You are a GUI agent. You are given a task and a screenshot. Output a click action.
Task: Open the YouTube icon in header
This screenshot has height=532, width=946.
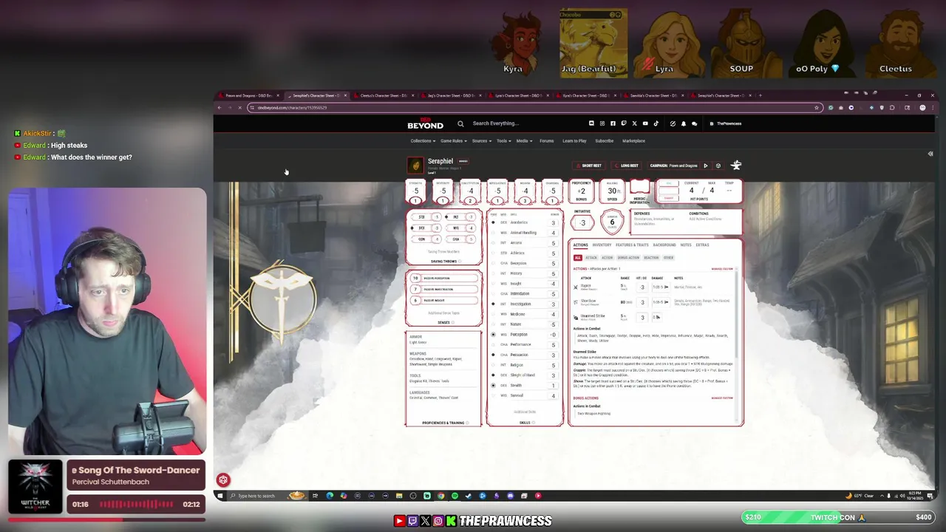pyautogui.click(x=645, y=123)
